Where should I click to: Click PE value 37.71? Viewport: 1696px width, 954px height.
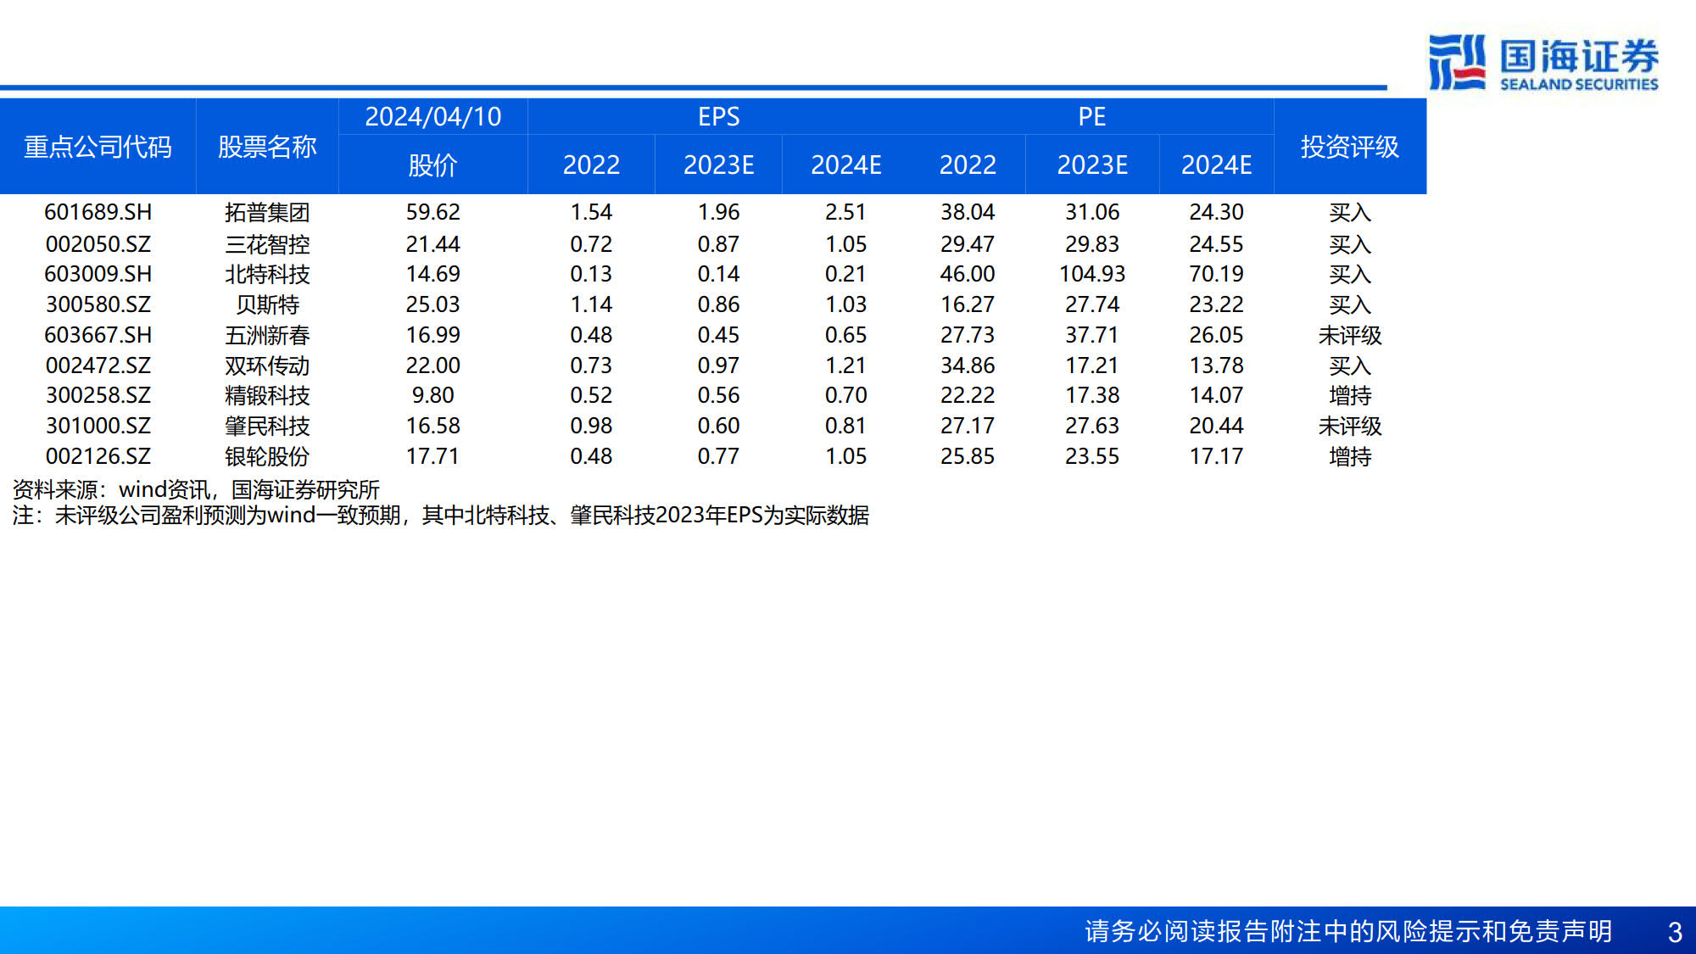(1092, 335)
